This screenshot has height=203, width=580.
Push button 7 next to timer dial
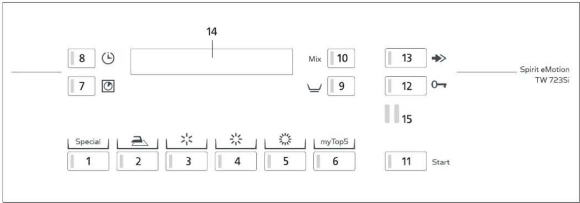click(x=82, y=86)
